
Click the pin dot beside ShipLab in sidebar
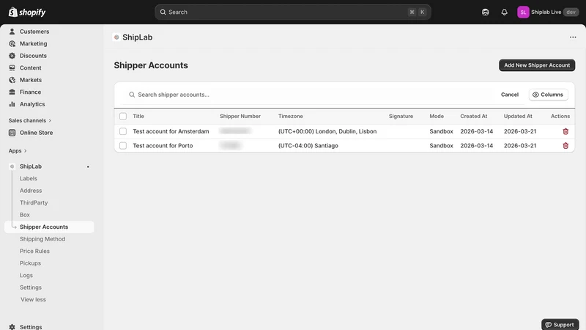point(88,167)
